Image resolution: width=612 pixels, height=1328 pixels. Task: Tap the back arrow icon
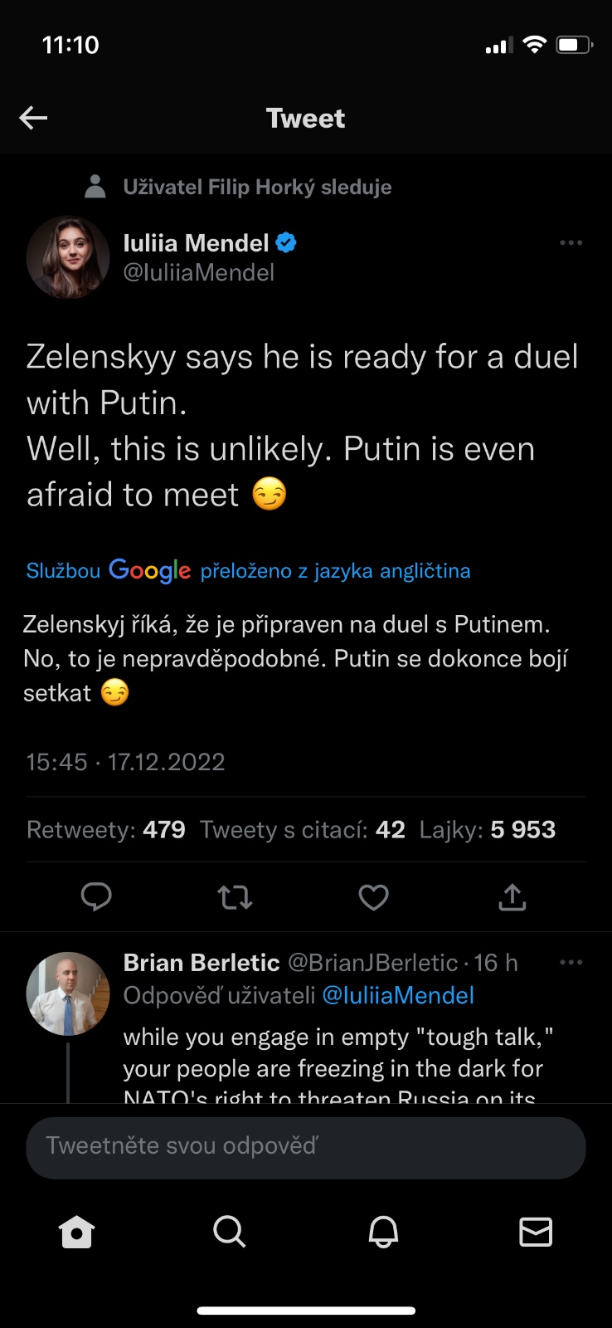[x=33, y=118]
